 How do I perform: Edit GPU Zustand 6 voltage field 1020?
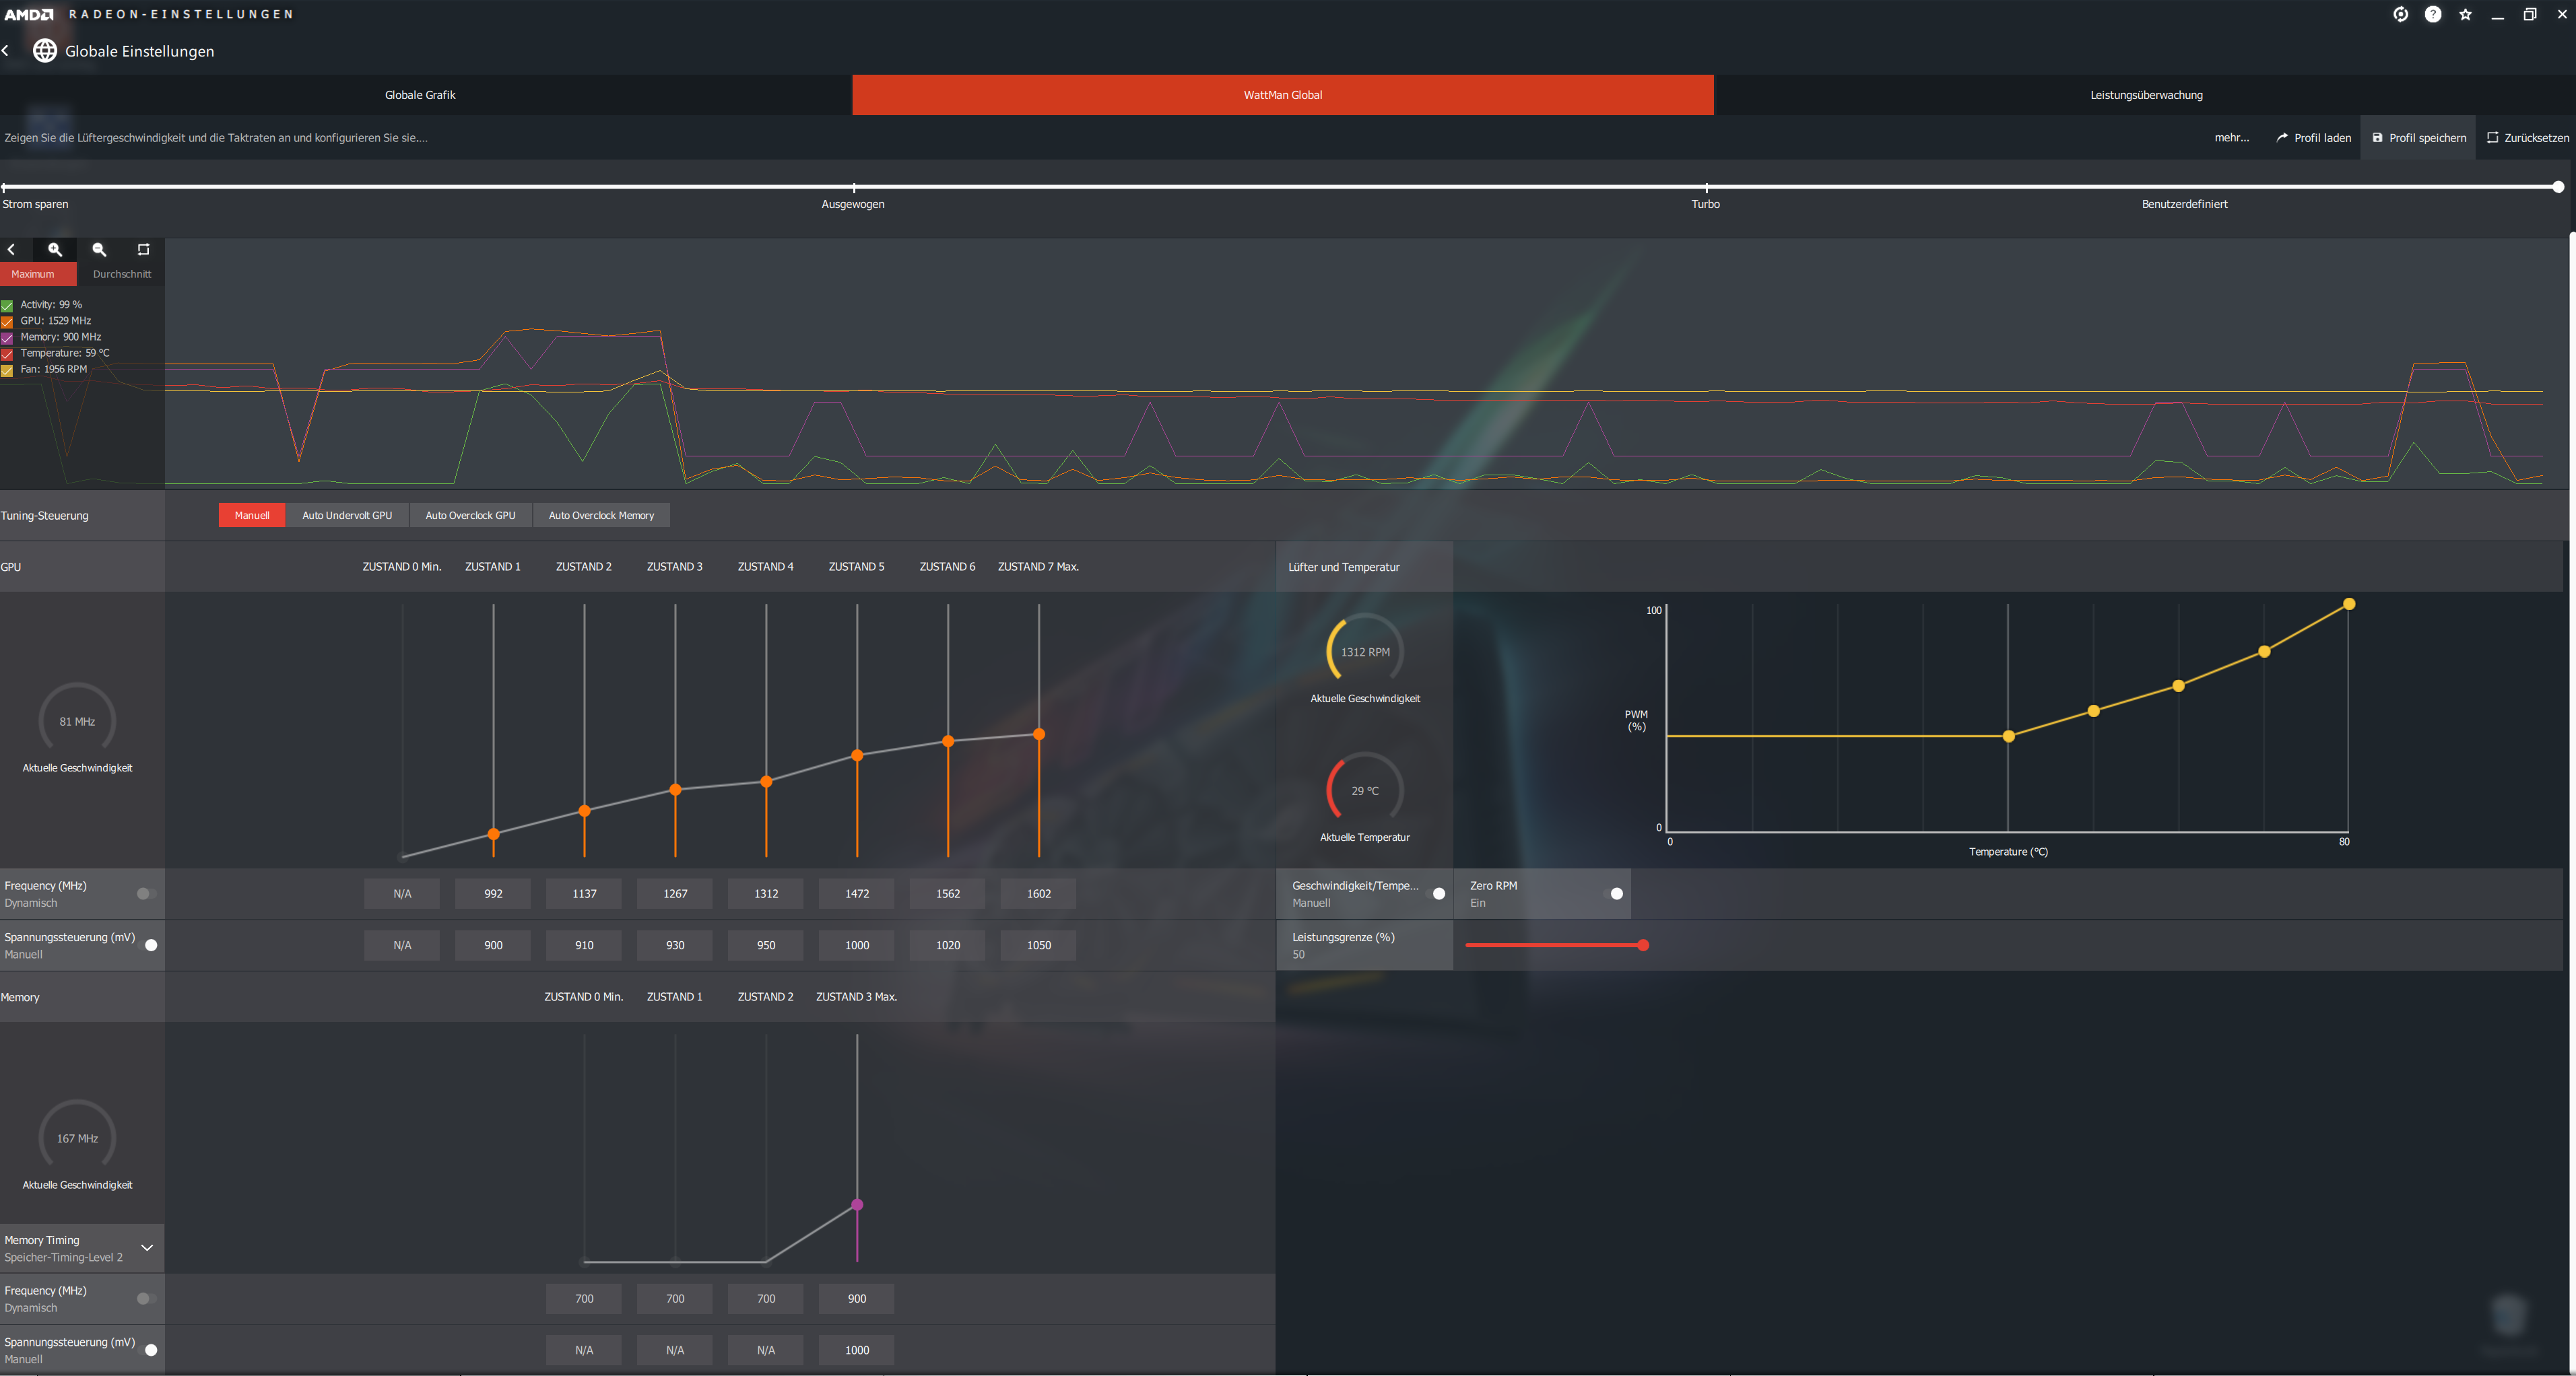click(948, 945)
